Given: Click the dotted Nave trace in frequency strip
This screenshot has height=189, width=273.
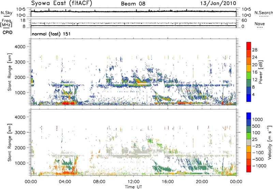Looking at the screenshot, I should coord(133,23).
